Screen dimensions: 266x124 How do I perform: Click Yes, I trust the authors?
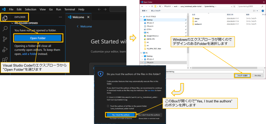[x=120, y=115]
